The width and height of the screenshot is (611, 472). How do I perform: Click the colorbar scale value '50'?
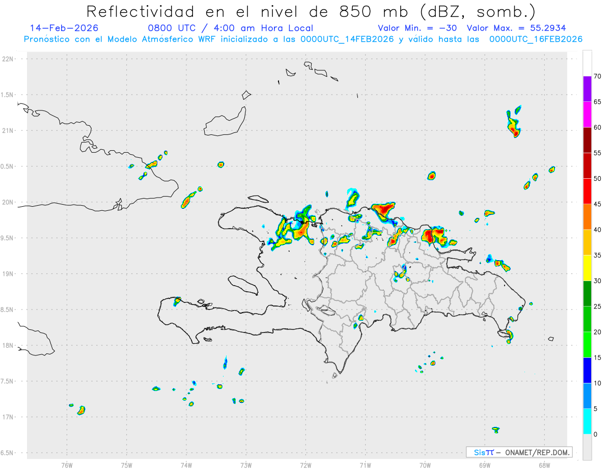pyautogui.click(x=597, y=179)
